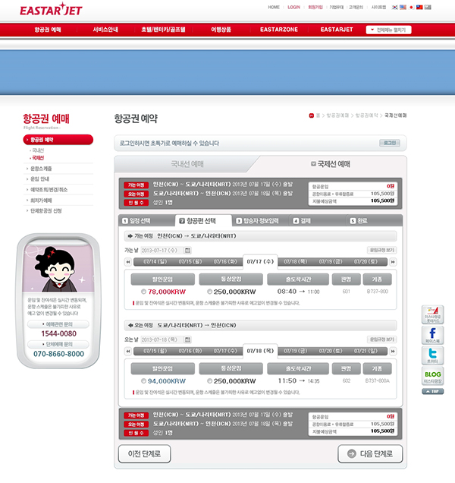The height and width of the screenshot is (483, 455).
Task: Open outbound 운임규정 보기 button
Action: click(381, 250)
